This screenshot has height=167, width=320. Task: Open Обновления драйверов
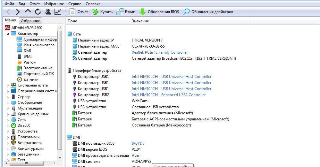click(x=208, y=12)
